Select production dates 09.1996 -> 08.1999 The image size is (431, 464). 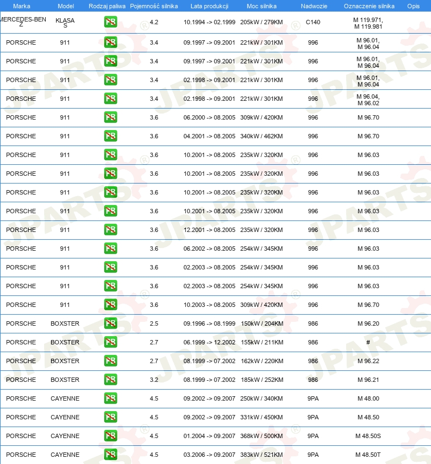[x=209, y=323]
